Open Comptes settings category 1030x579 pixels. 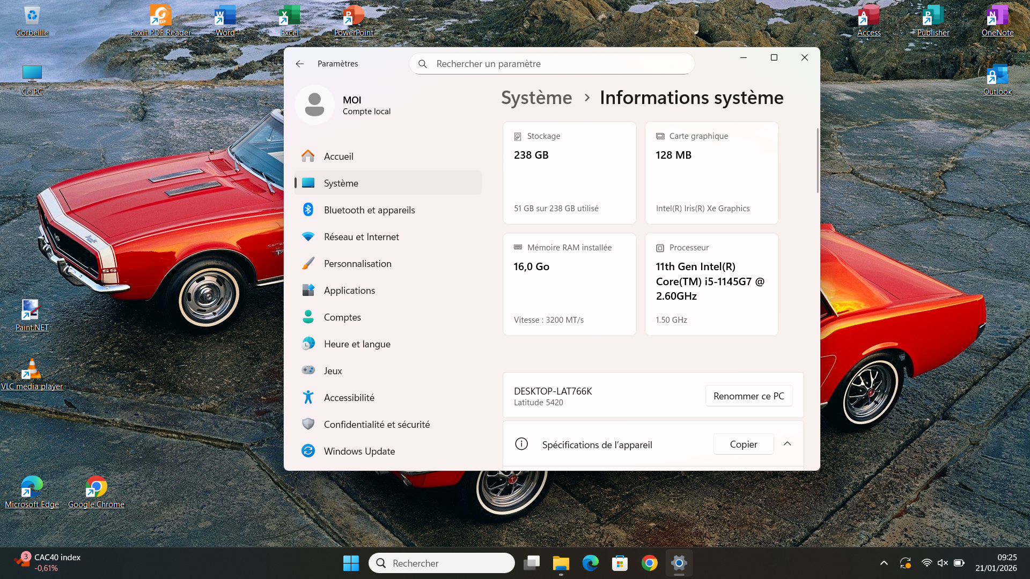388,317
